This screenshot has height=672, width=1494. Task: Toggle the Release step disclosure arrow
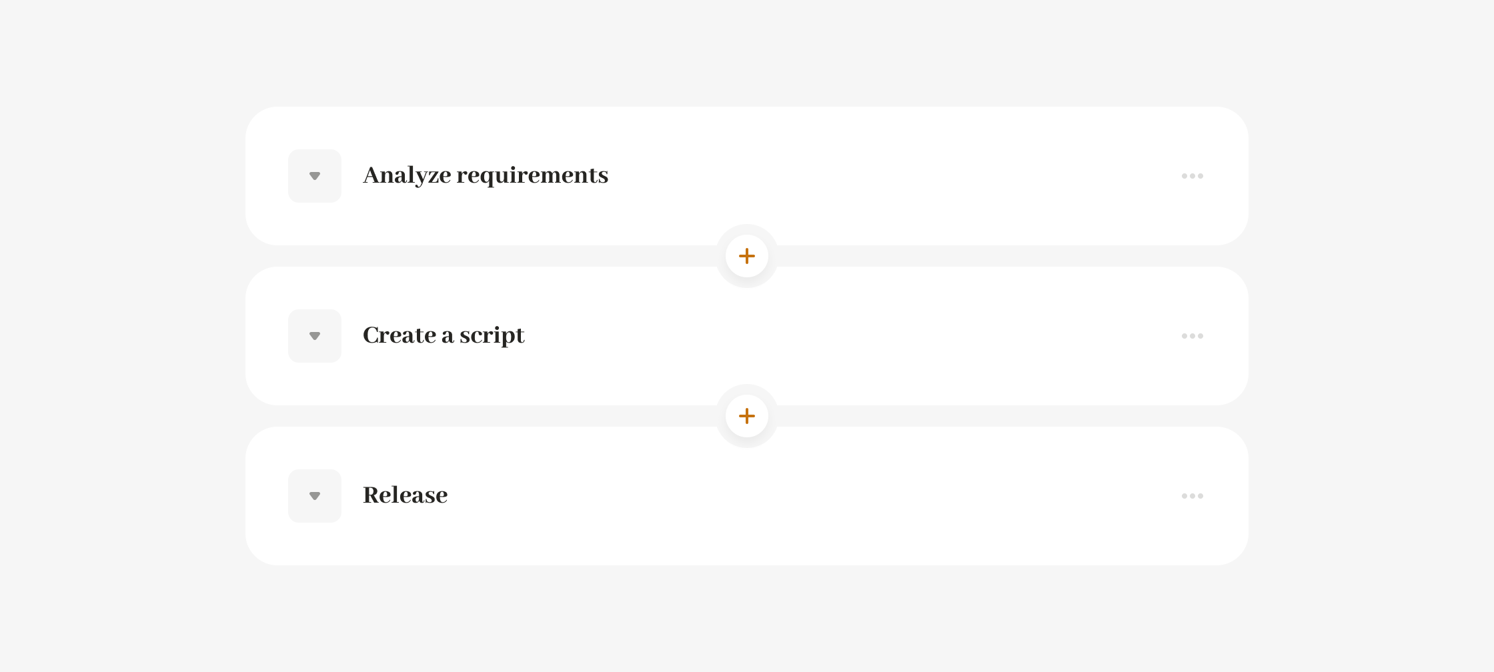click(x=315, y=496)
